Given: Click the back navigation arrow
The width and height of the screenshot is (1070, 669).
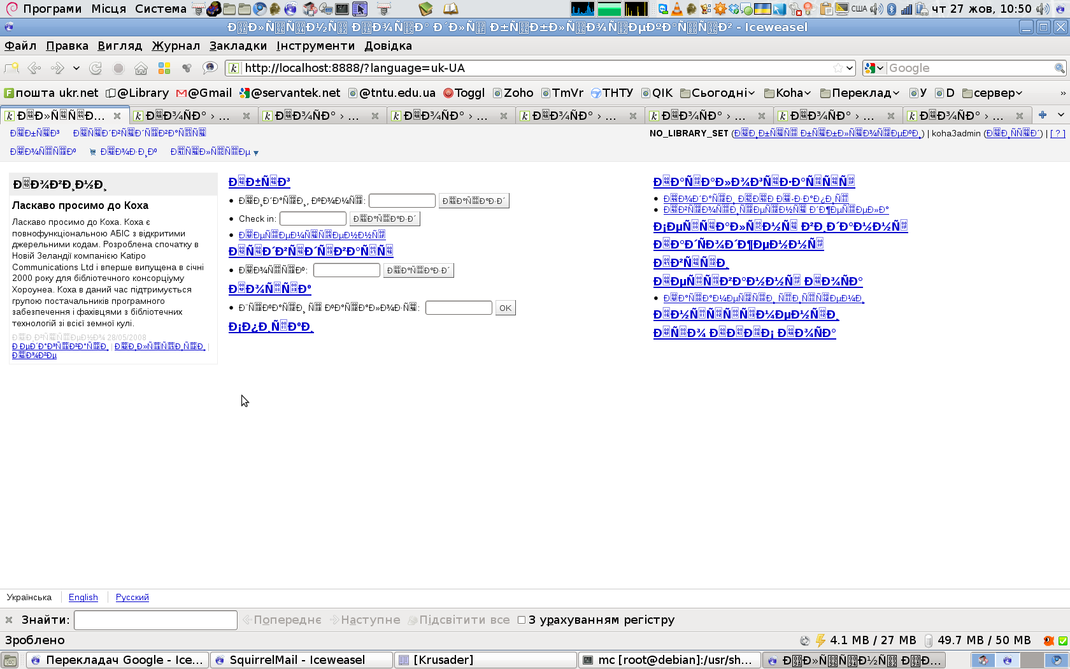Looking at the screenshot, I should pos(34,68).
